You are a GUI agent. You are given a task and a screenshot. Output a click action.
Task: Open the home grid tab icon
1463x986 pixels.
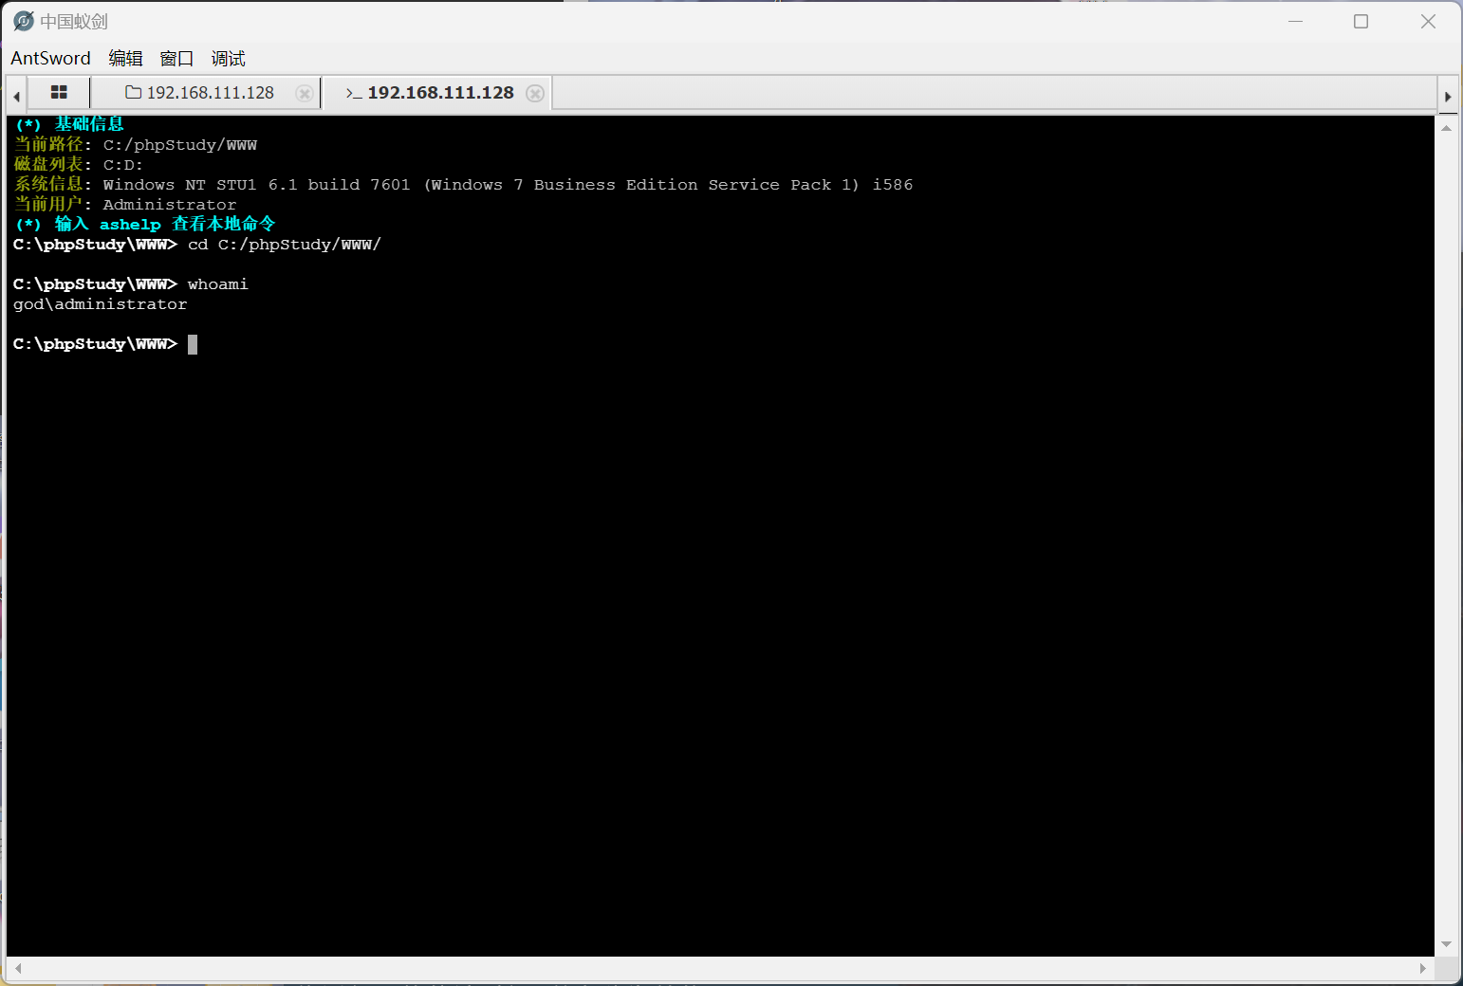[59, 93]
